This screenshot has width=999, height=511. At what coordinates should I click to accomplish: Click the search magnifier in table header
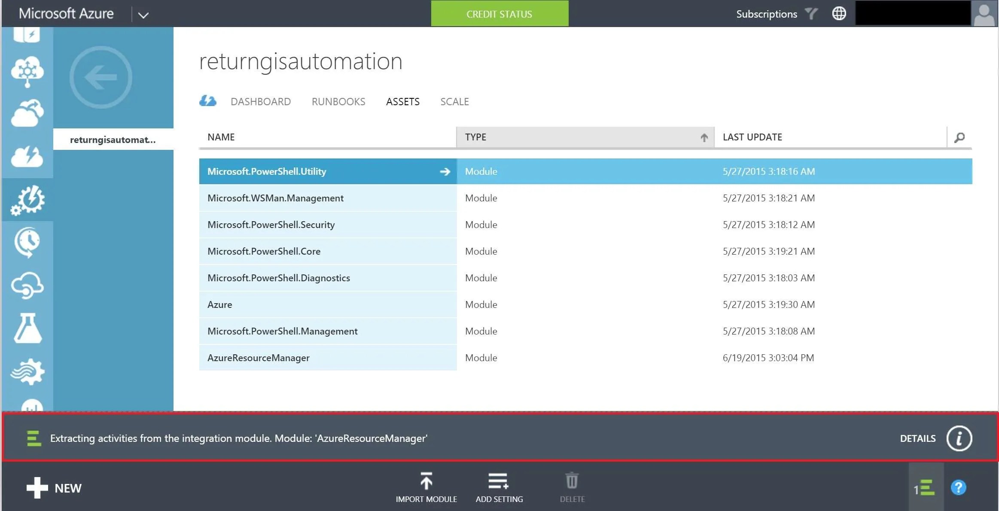pos(959,137)
